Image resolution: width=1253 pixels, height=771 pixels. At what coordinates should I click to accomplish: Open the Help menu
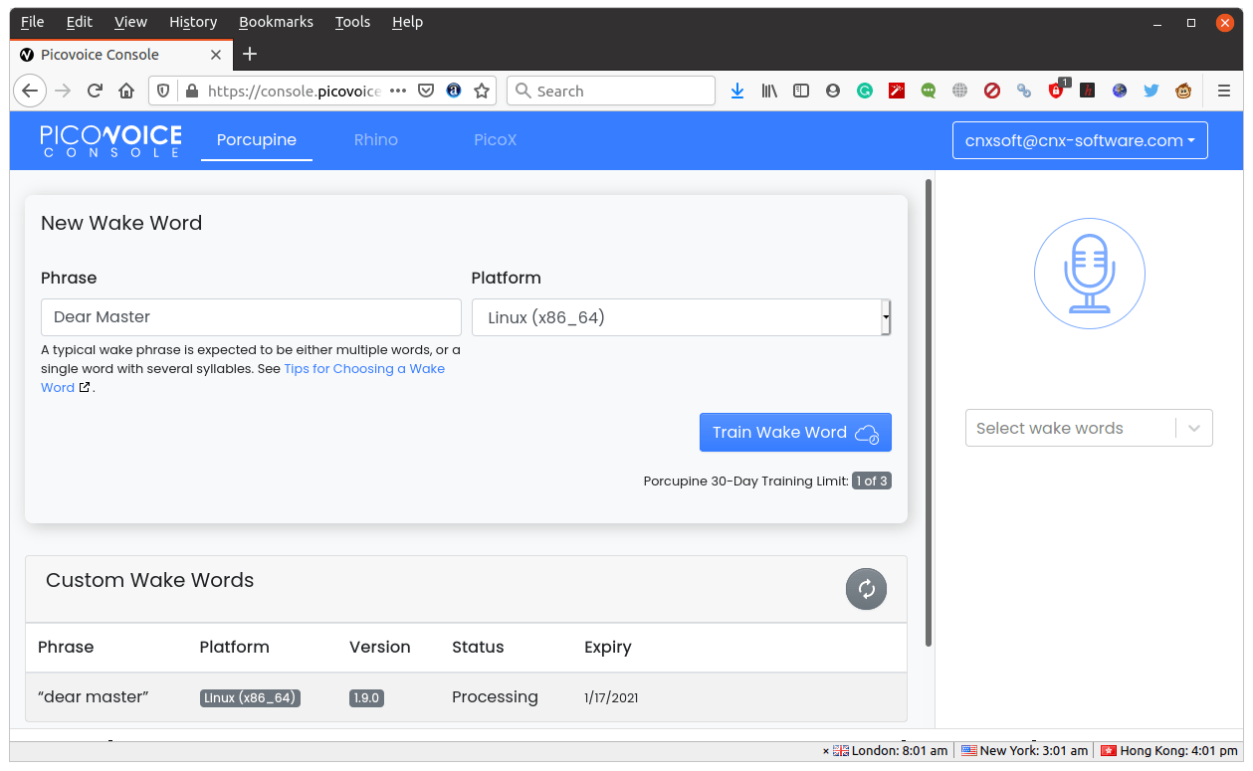point(407,21)
